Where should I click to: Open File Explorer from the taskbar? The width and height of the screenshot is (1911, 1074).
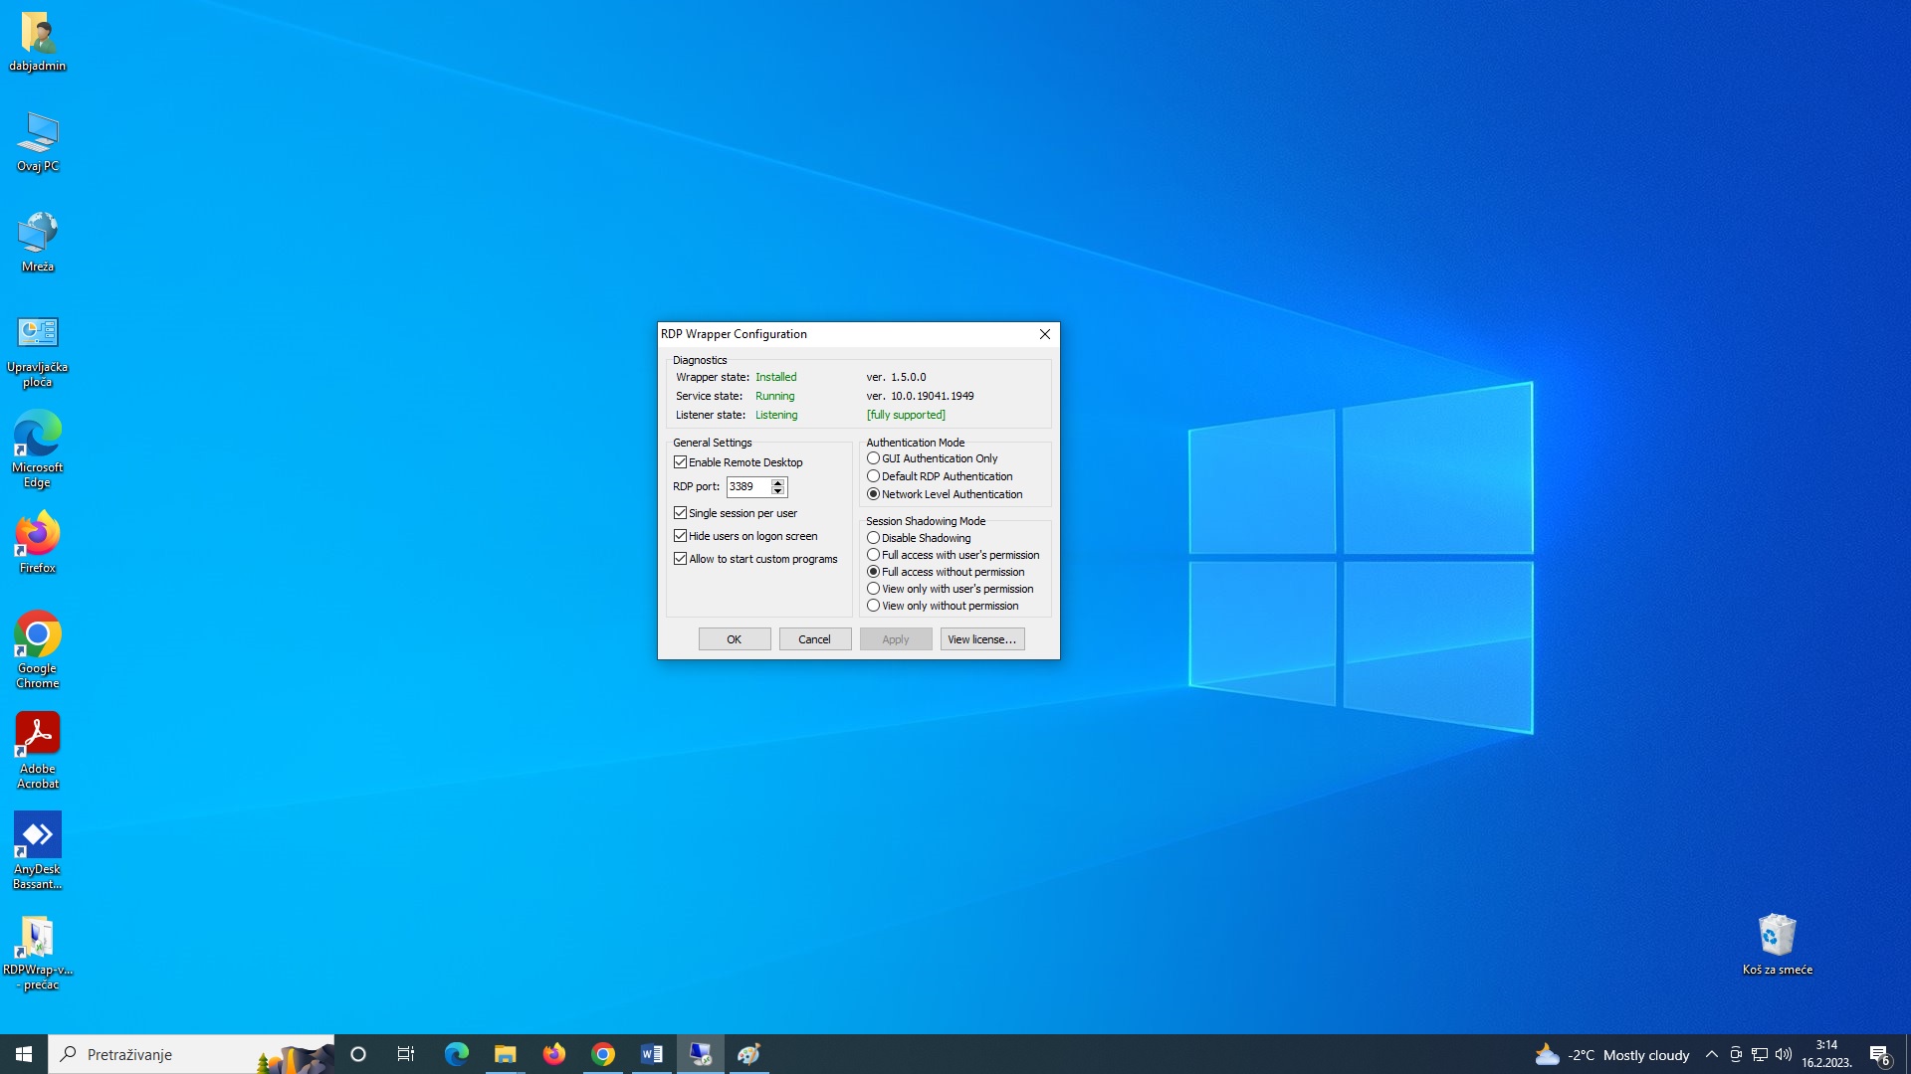pos(506,1053)
